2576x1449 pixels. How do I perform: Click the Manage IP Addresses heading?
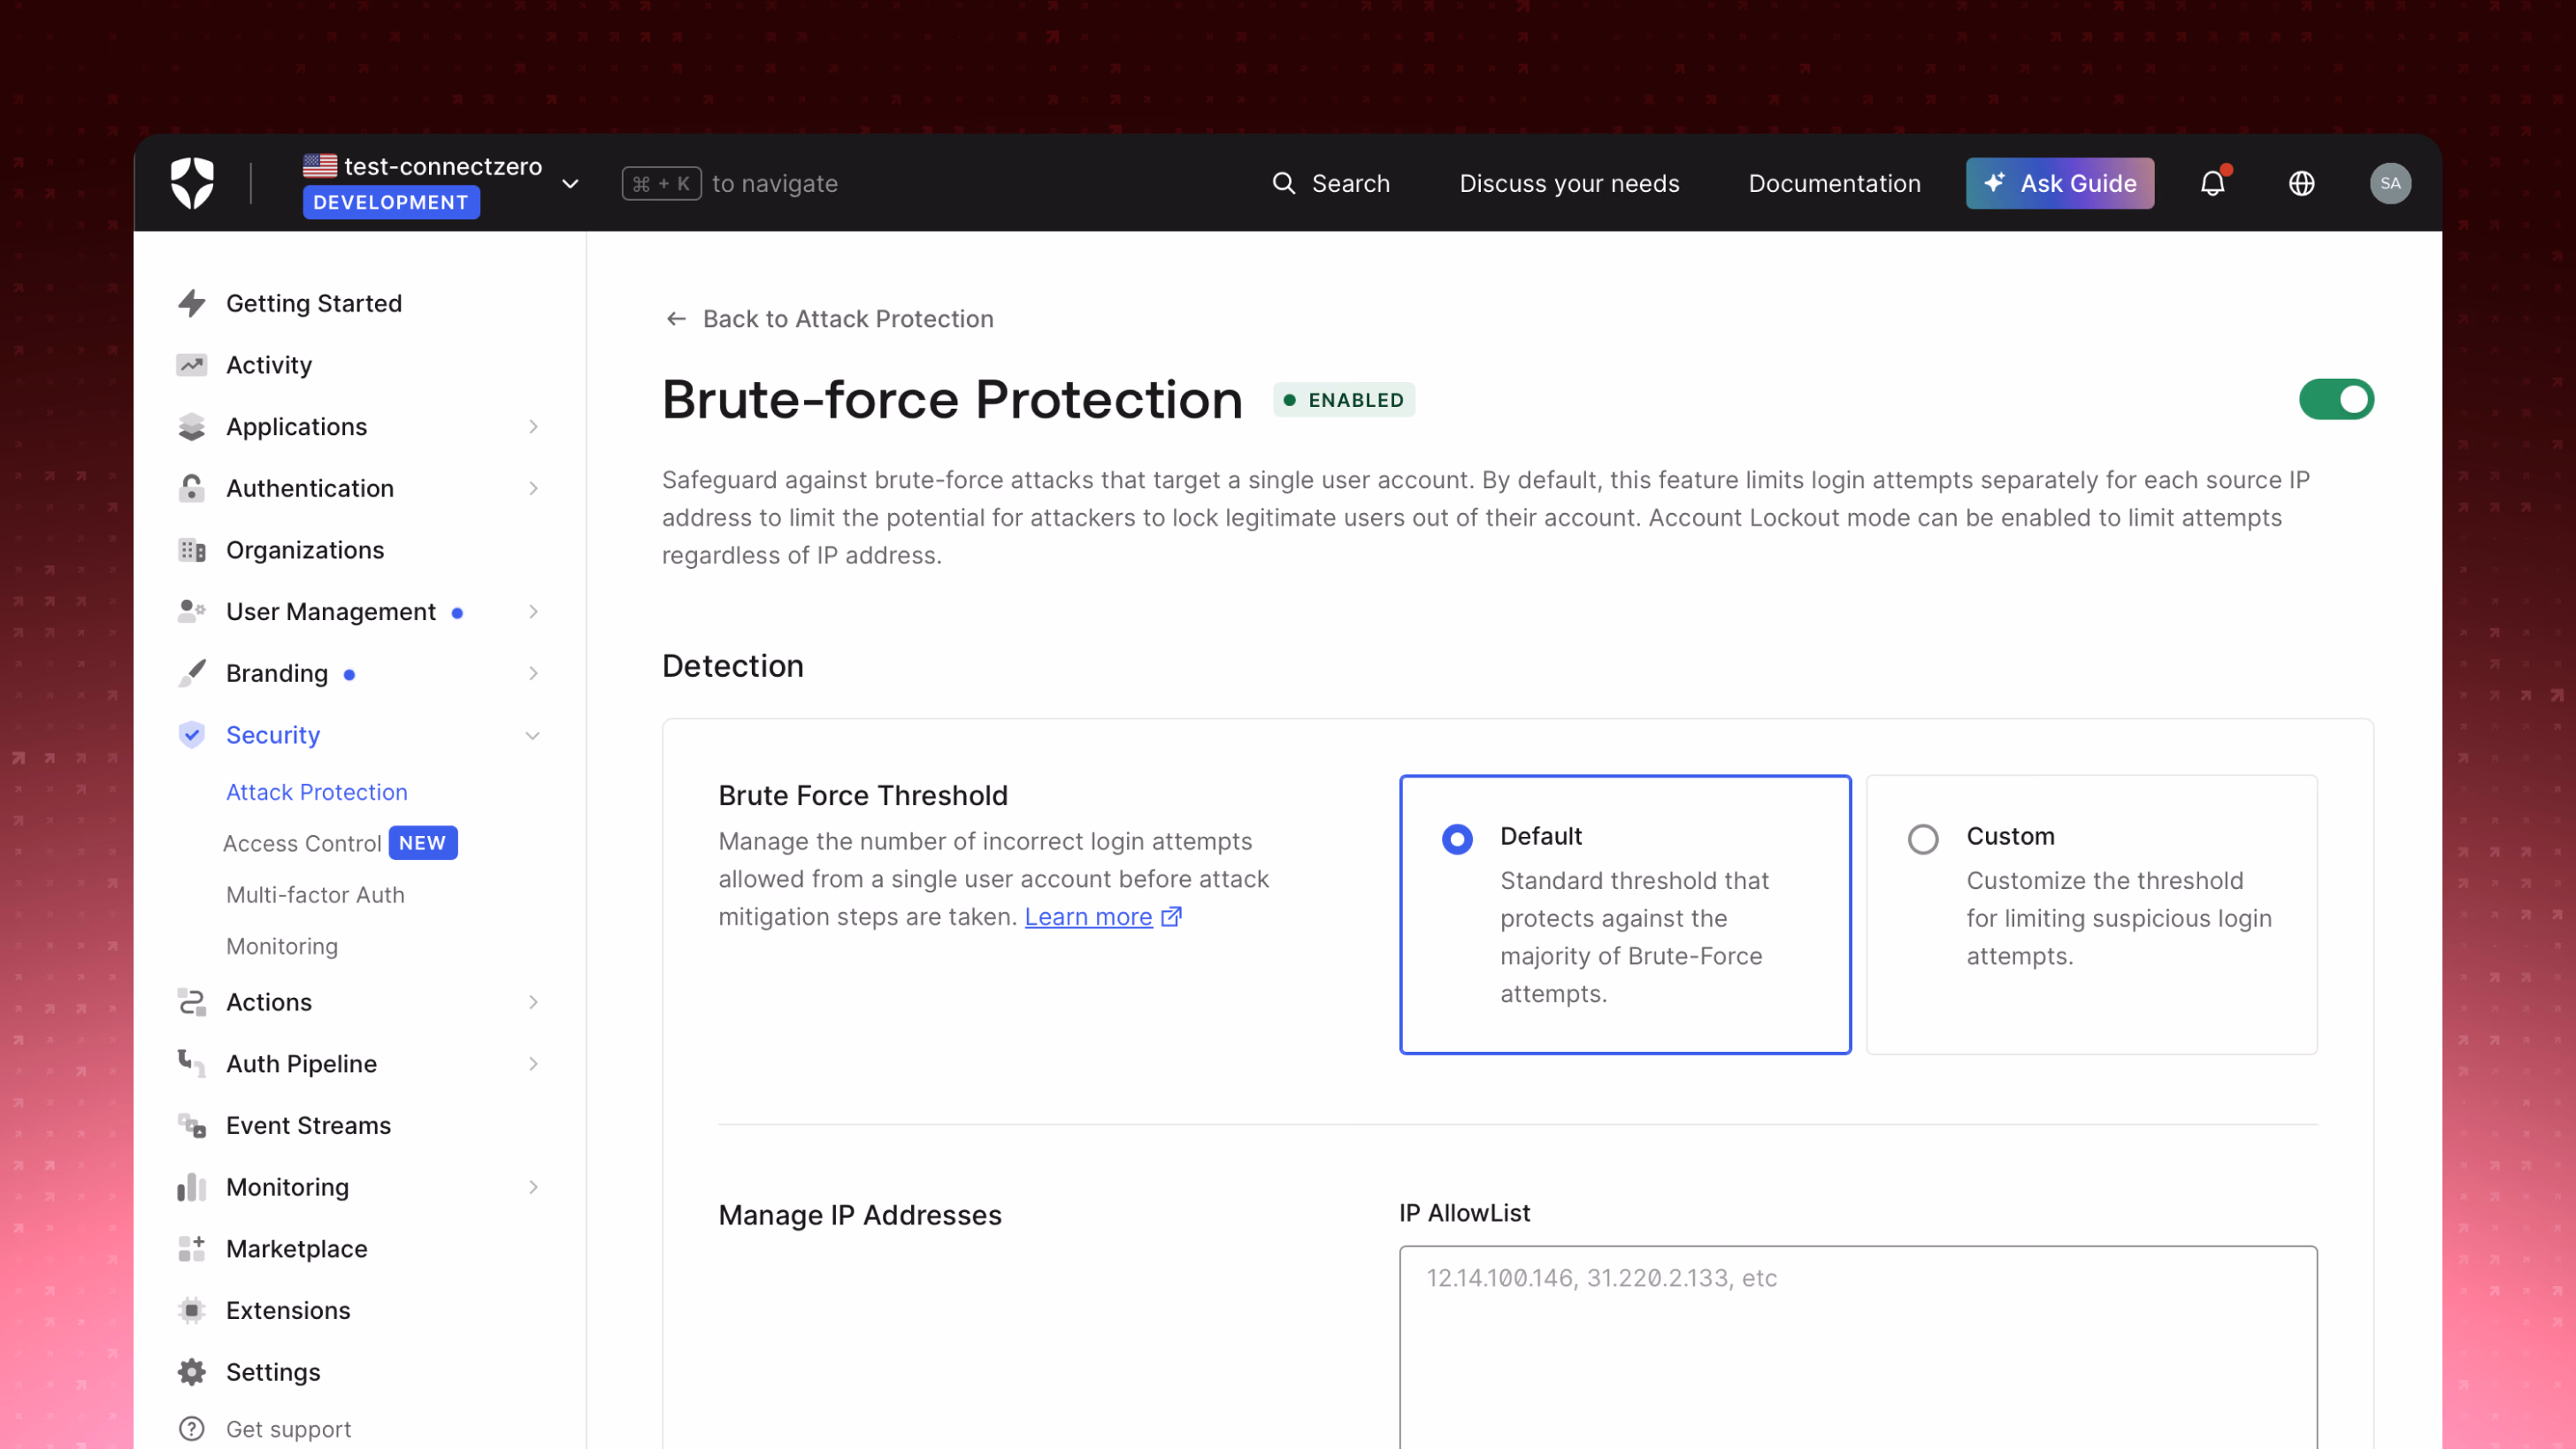pyautogui.click(x=859, y=1215)
